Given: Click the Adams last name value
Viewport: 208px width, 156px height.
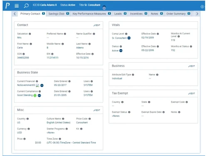Looking at the screenshot, I should coord(80,47).
